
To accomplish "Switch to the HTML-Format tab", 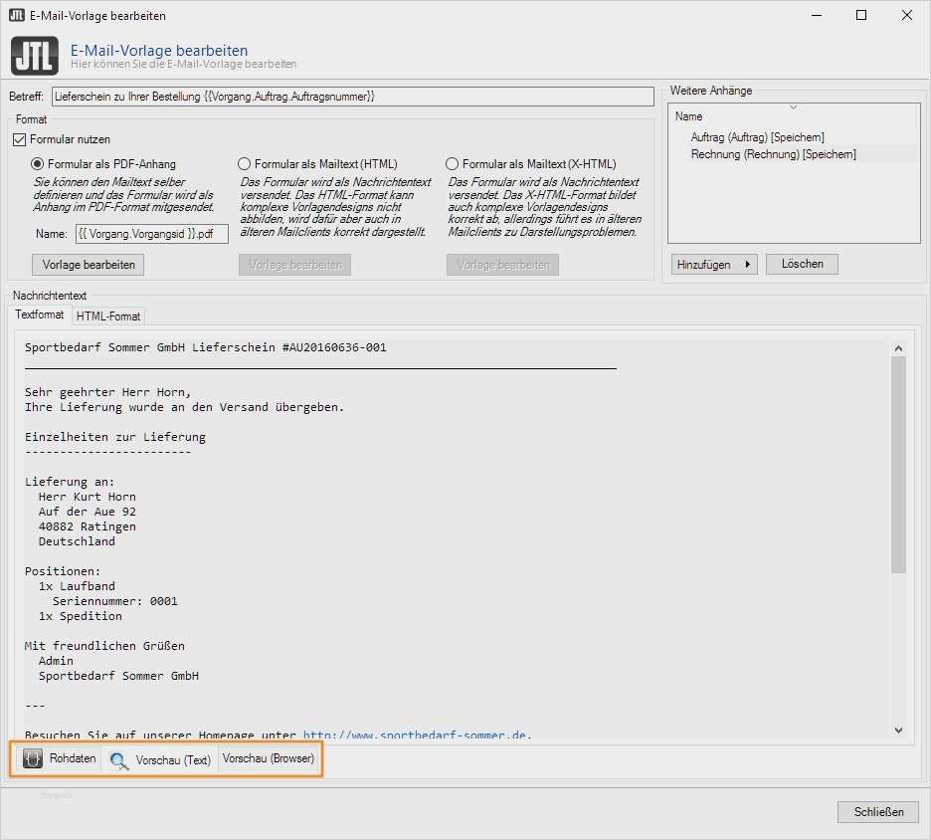I will pos(108,316).
